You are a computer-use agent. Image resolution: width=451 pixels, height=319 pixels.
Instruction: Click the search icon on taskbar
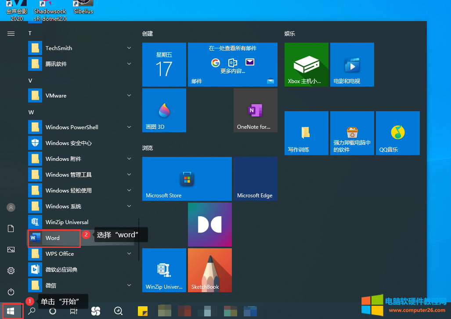point(32,311)
